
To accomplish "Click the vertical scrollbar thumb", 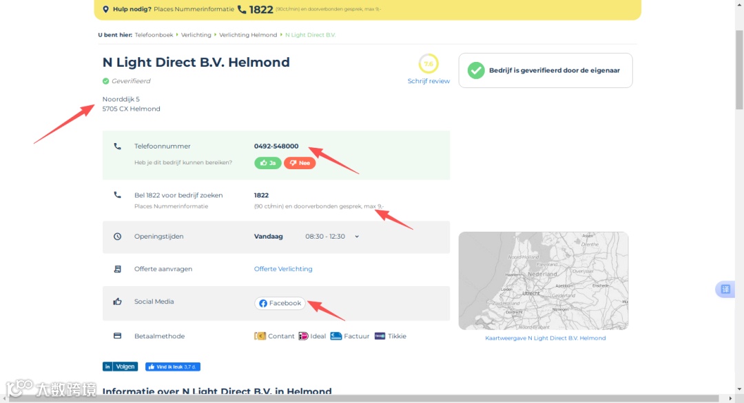I will [x=739, y=69].
